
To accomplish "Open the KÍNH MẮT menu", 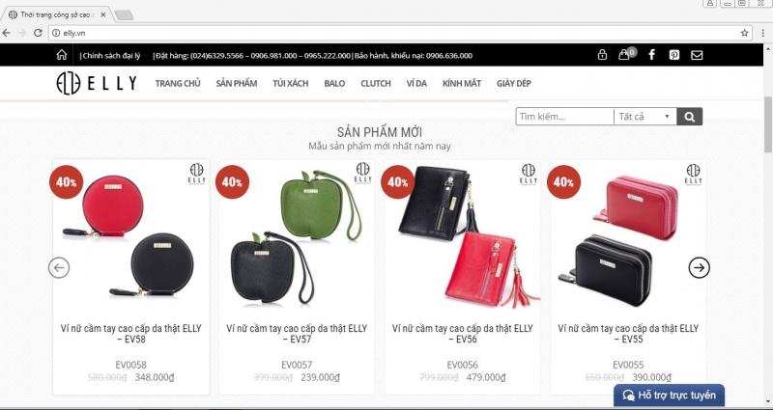I will tap(462, 83).
